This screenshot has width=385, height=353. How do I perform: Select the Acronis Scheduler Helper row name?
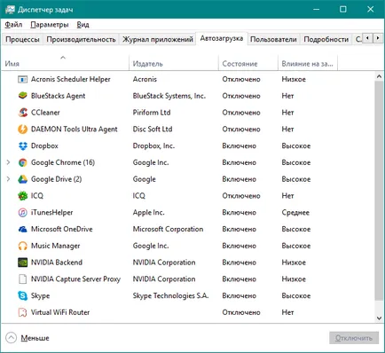pos(70,79)
